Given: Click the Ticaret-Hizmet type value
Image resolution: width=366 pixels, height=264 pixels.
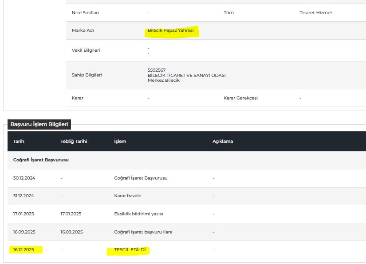Looking at the screenshot, I should click(x=315, y=13).
